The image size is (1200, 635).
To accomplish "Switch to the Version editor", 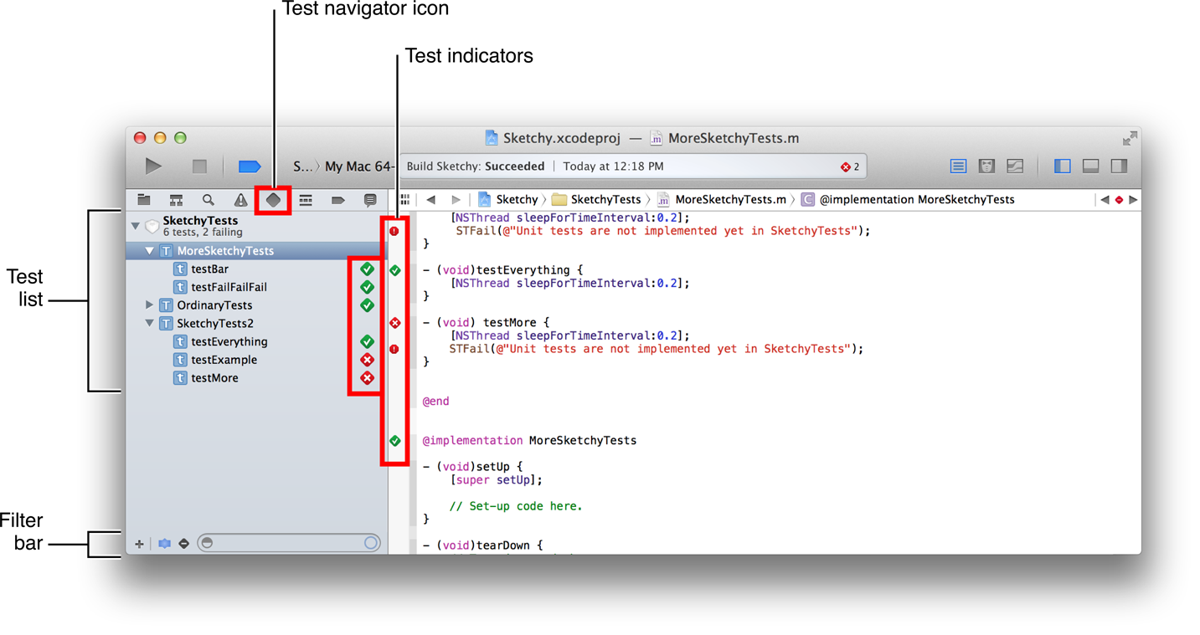I will coord(1015,166).
